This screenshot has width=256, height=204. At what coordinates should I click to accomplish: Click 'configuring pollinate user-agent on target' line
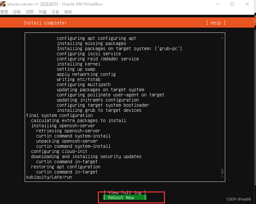tap(111, 95)
